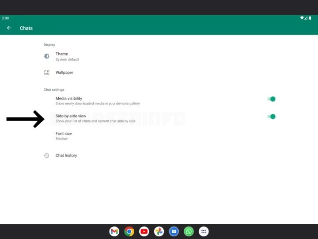Click the Media visibility label text
The height and width of the screenshot is (239, 318).
point(69,98)
